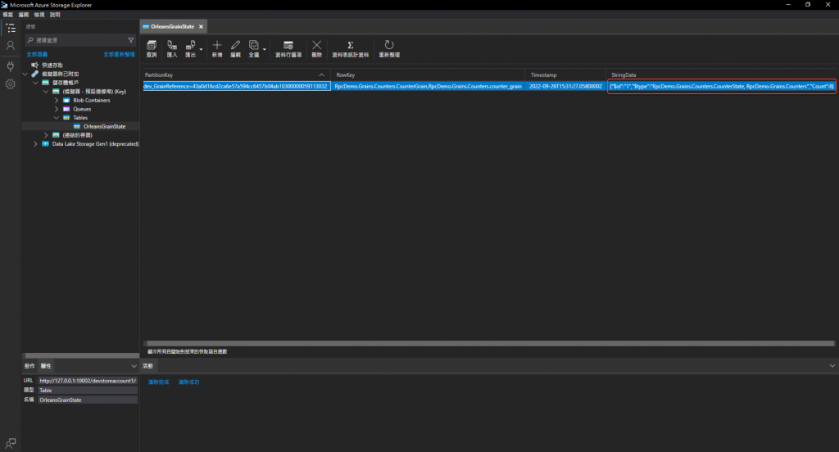Open the 編輯 menu in menu bar
839x452 pixels.
24,15
